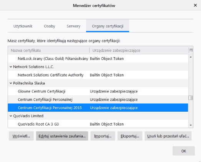This screenshot has height=162, width=201.
Task: Click Edytuj ustawienia zaufania button
Action: click(x=62, y=136)
